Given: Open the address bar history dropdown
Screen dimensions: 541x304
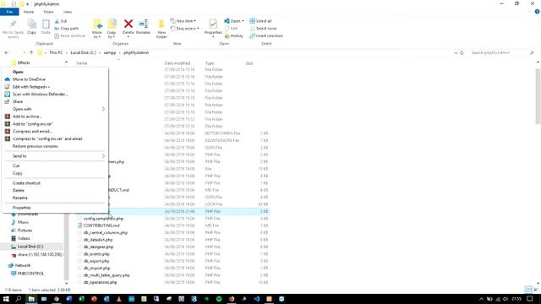Looking at the screenshot, I should (456, 53).
